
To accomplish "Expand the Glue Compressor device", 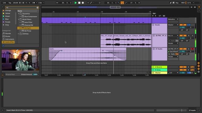I will coord(20,17).
